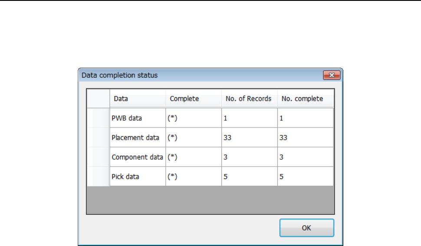Screen dimensions: 421x246
Task: Select Pick data's No. of Records cell
Action: click(249, 177)
